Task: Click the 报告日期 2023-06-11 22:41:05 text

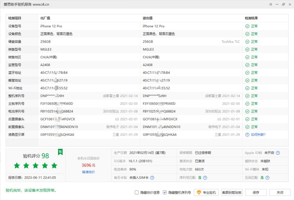Action: coord(32,178)
